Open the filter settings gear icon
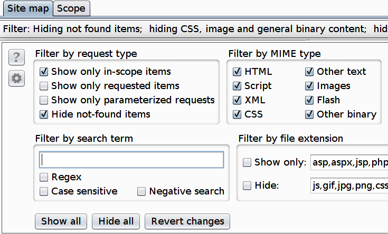This screenshot has height=234, width=388. click(17, 79)
